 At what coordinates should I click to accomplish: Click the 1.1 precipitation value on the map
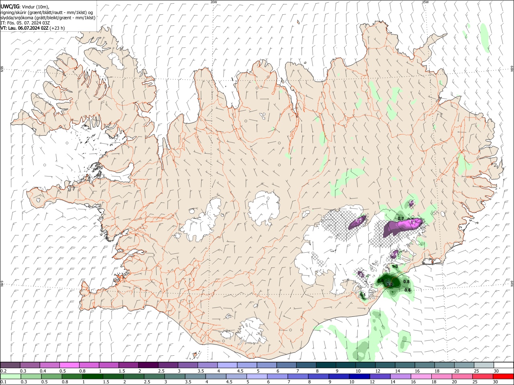[x=363, y=295]
